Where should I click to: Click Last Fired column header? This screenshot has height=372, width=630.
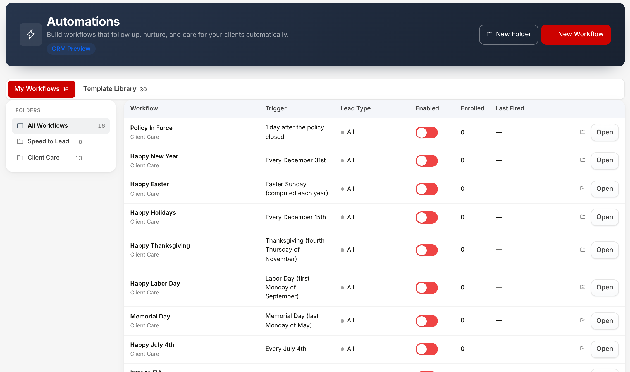click(510, 108)
